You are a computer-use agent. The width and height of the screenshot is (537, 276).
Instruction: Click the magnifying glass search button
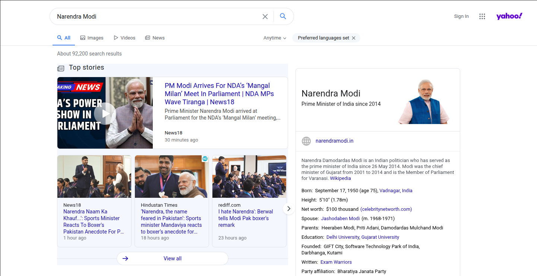pos(283,16)
